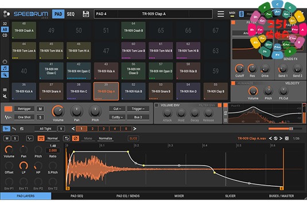Open the V dropdown next to All Tight
The width and height of the screenshot is (307, 208).
click(61, 128)
